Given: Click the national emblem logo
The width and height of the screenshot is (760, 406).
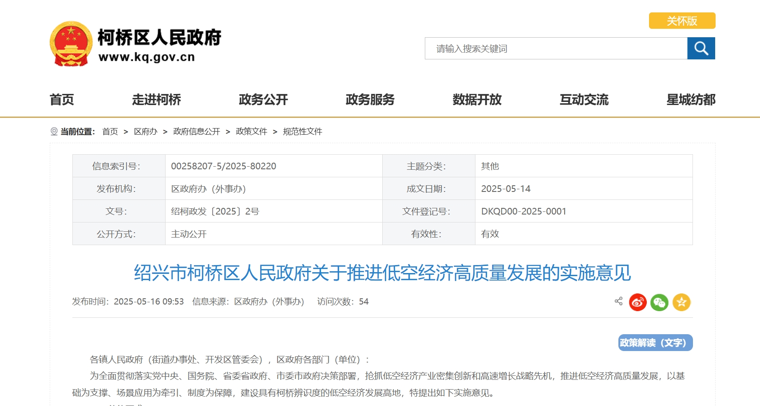Looking at the screenshot, I should 71,44.
